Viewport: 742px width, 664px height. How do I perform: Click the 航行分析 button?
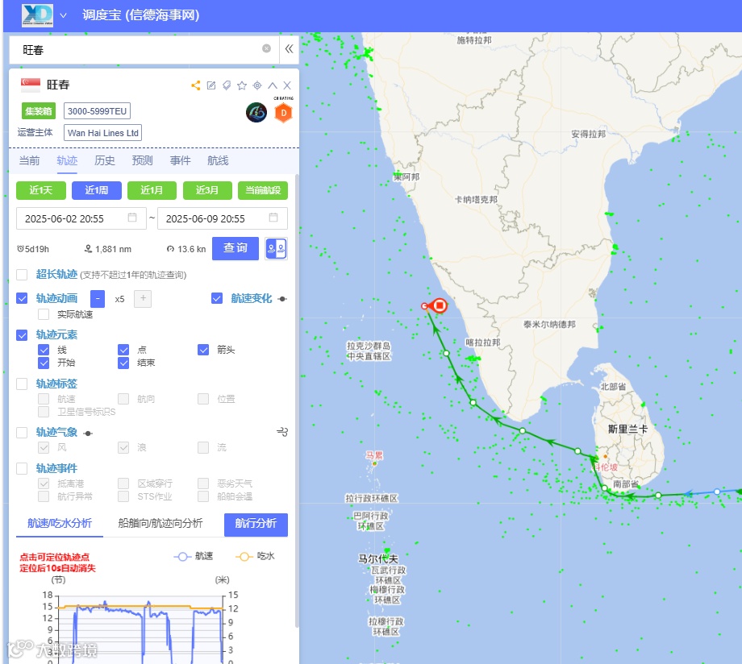[x=256, y=524]
